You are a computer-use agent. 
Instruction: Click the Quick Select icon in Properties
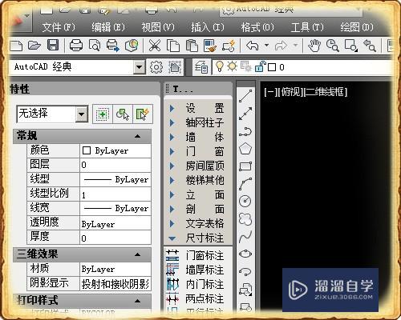coord(143,114)
